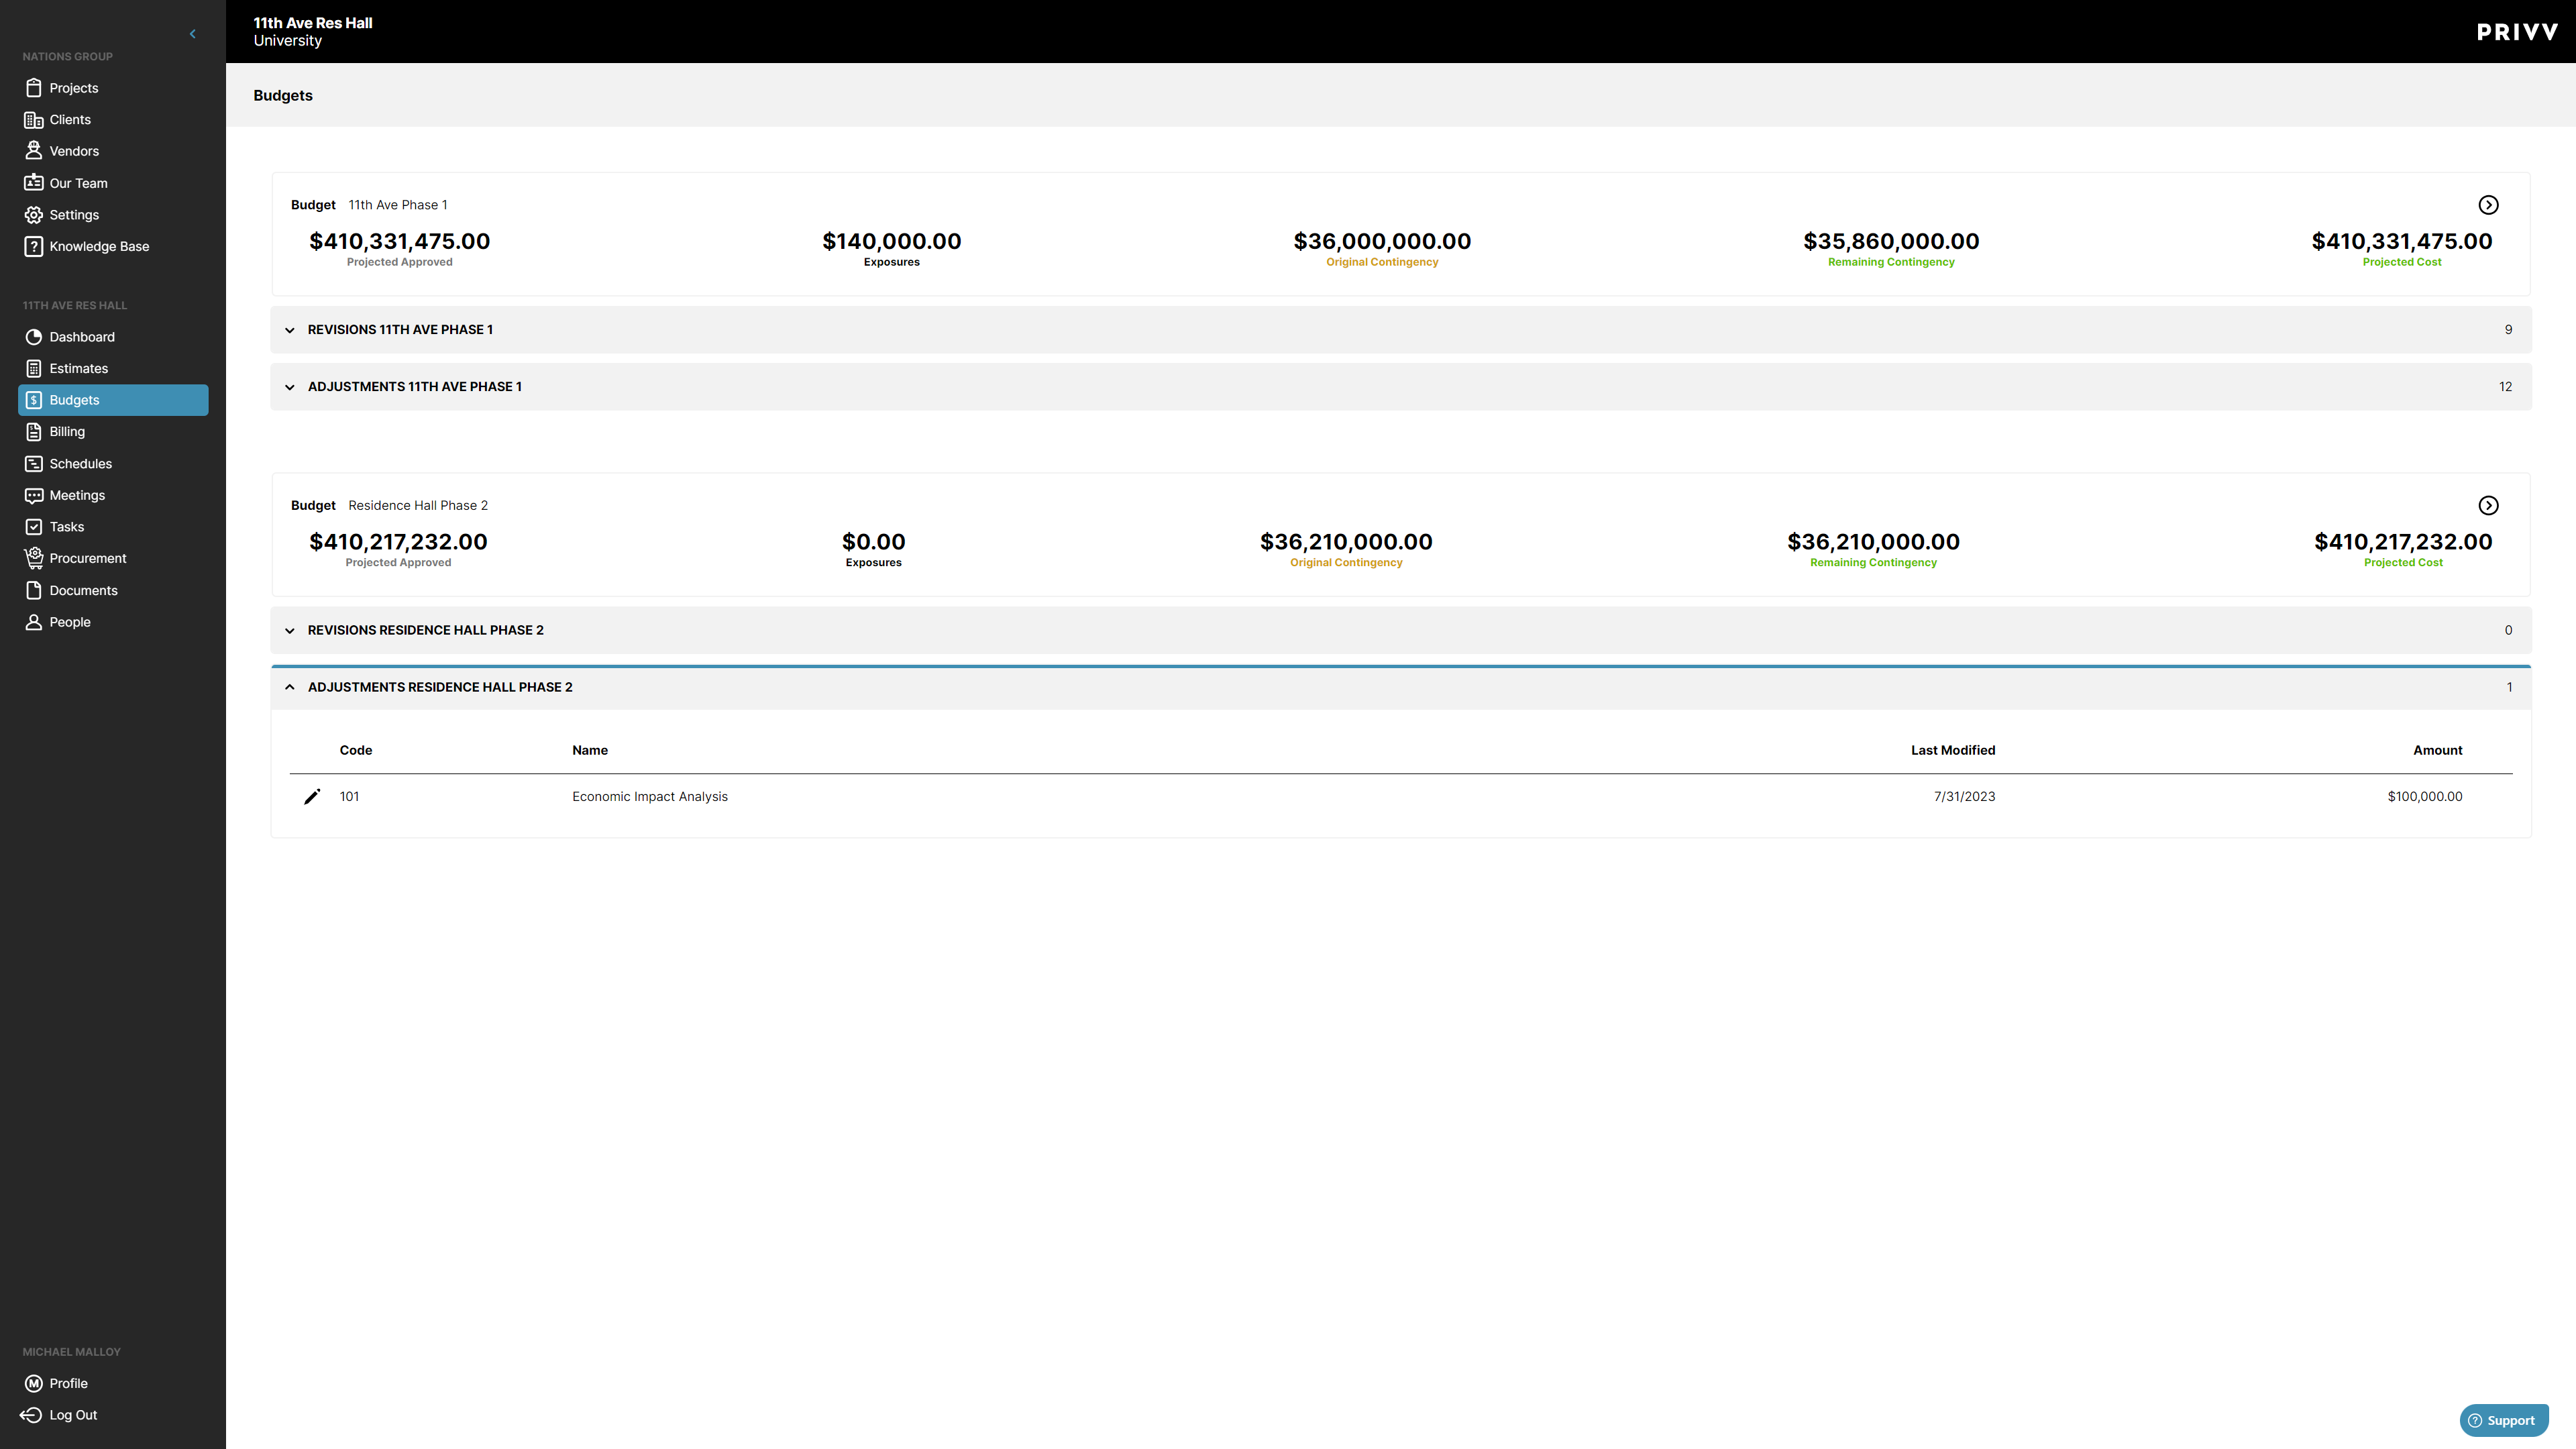
Task: Sort by Amount column header
Action: point(2437,751)
